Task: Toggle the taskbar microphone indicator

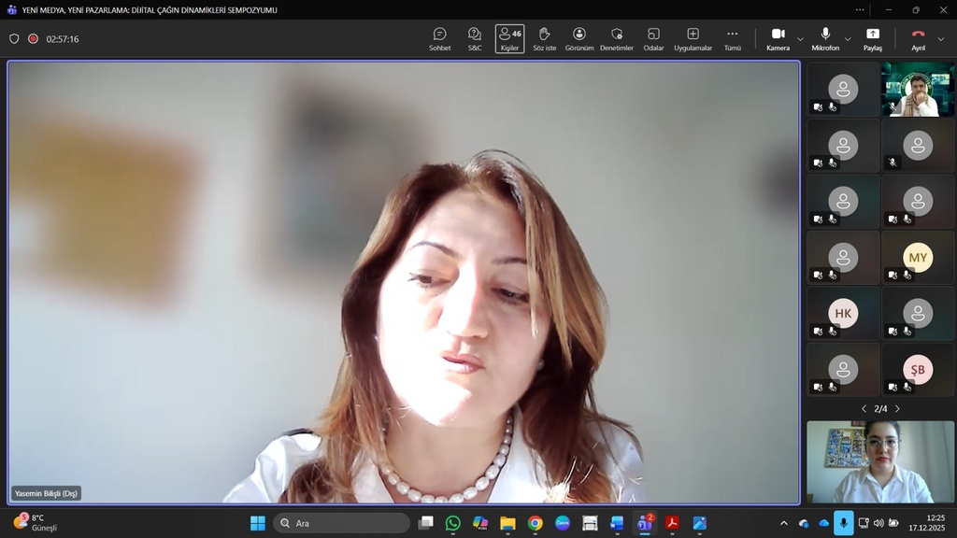Action: [x=843, y=523]
